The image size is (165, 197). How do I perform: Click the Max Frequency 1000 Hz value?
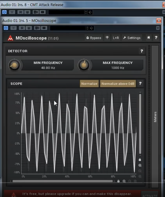click(x=118, y=68)
